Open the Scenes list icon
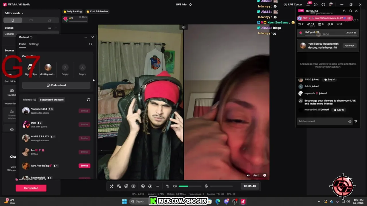This screenshot has height=206, width=367. (x=50, y=28)
